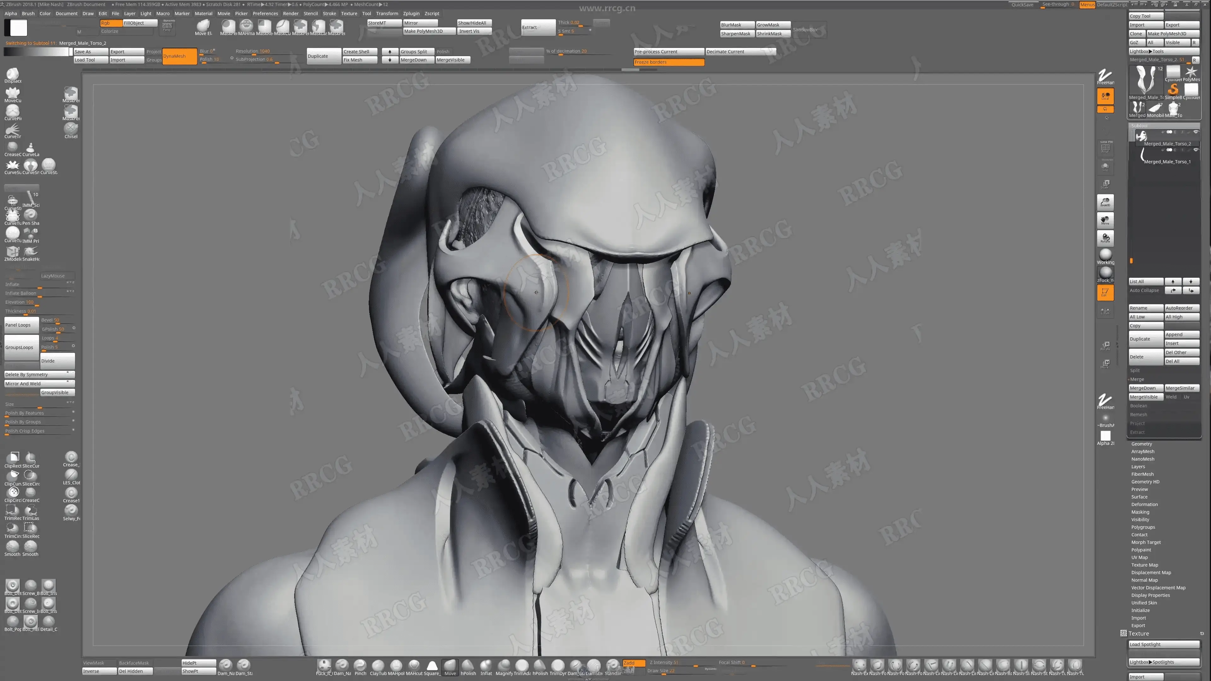
Task: Toggle Edit mode button
Action: pos(1105,292)
